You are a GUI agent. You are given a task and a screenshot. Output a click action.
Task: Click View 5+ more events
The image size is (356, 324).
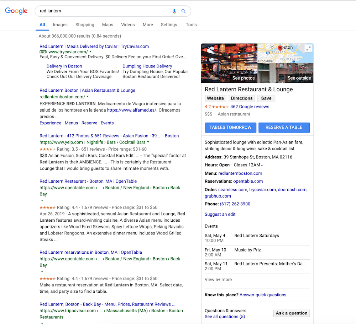coord(218,280)
